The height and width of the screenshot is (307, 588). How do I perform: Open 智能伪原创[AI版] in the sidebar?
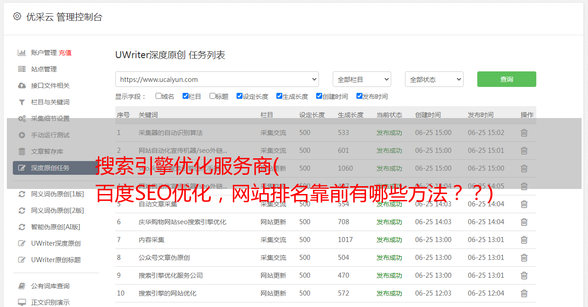tap(56, 227)
